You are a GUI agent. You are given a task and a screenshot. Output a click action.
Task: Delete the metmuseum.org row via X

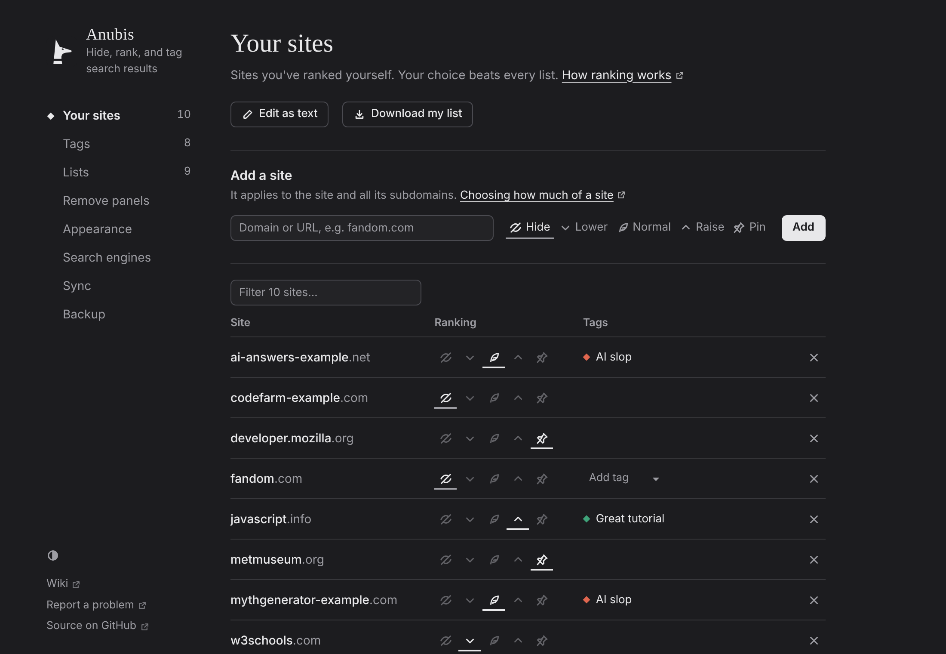pos(814,560)
